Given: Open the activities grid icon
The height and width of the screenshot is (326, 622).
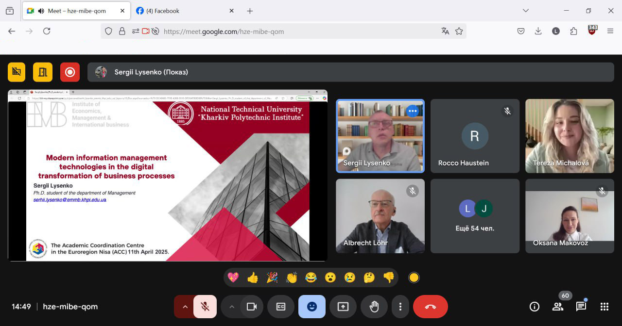Looking at the screenshot, I should point(604,307).
